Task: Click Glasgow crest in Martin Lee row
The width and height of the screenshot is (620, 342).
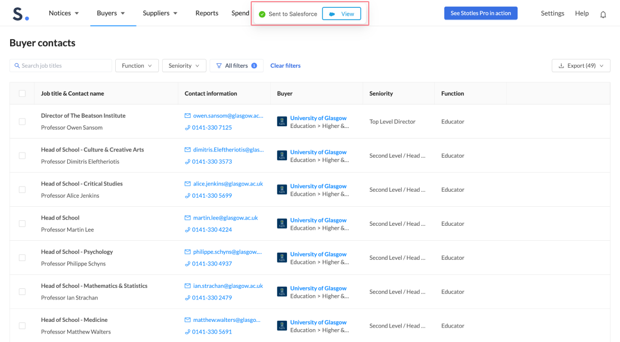Action: (x=282, y=224)
